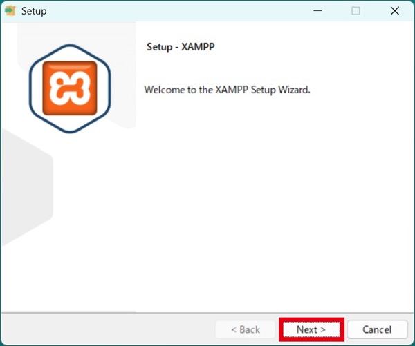The width and height of the screenshot is (415, 346).
Task: Click the Next button to continue setup
Action: pos(311,329)
